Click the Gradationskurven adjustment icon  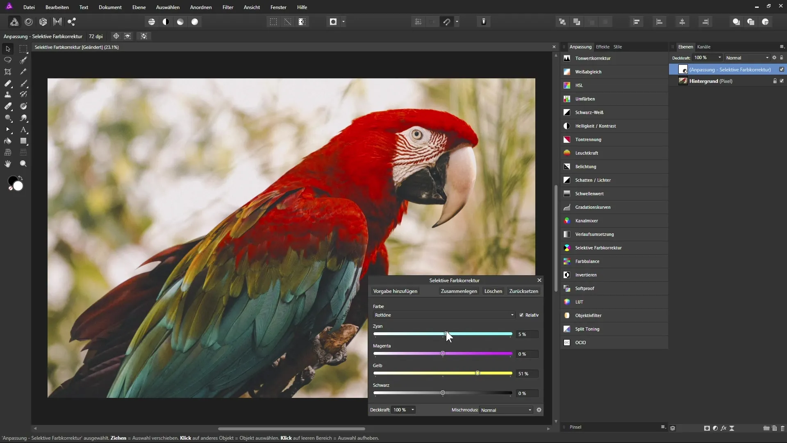(x=567, y=207)
